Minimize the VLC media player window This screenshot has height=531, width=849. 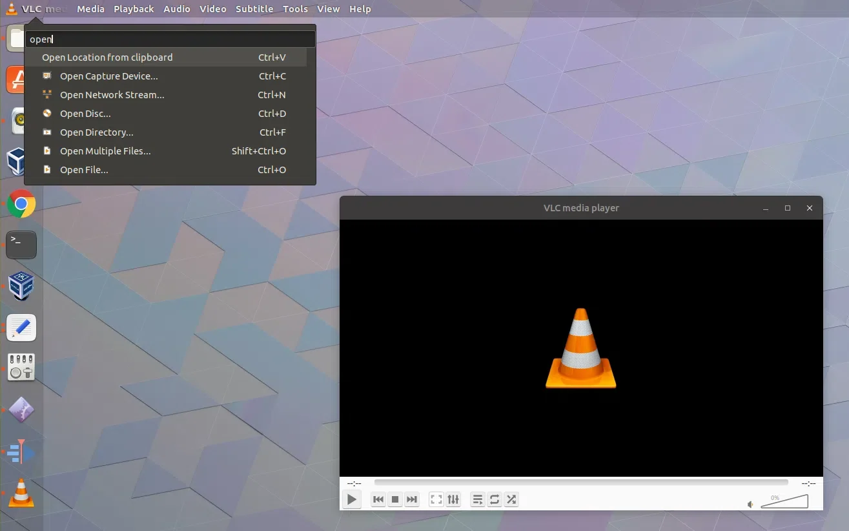click(766, 208)
